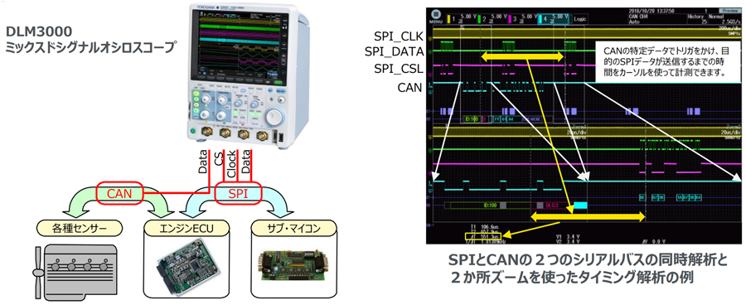Click the red SPI bus label

[239, 193]
